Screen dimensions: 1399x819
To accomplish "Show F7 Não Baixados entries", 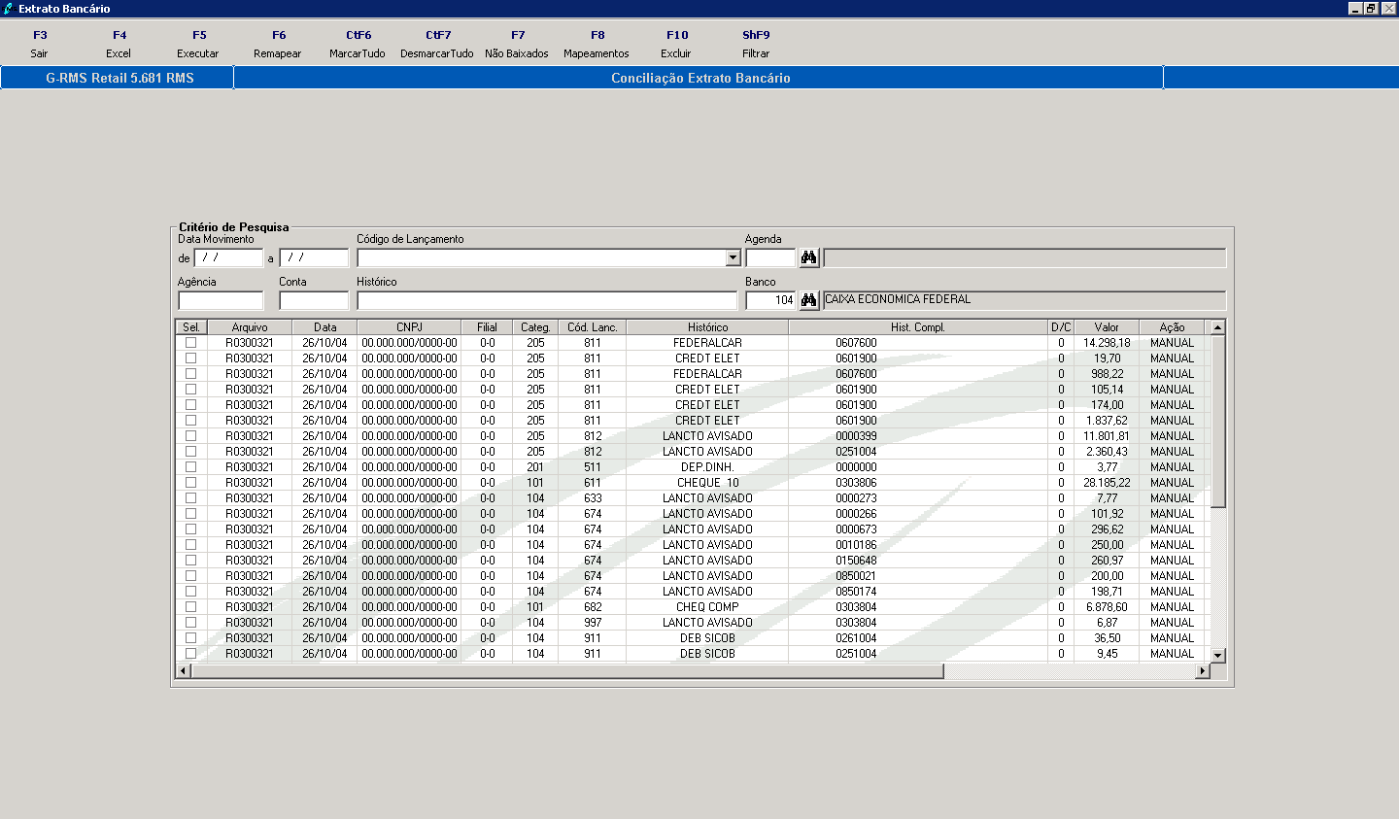I will click(517, 45).
